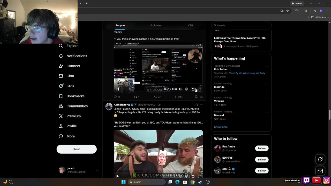
Task: Switch to the Following tab
Action: pyautogui.click(x=156, y=25)
